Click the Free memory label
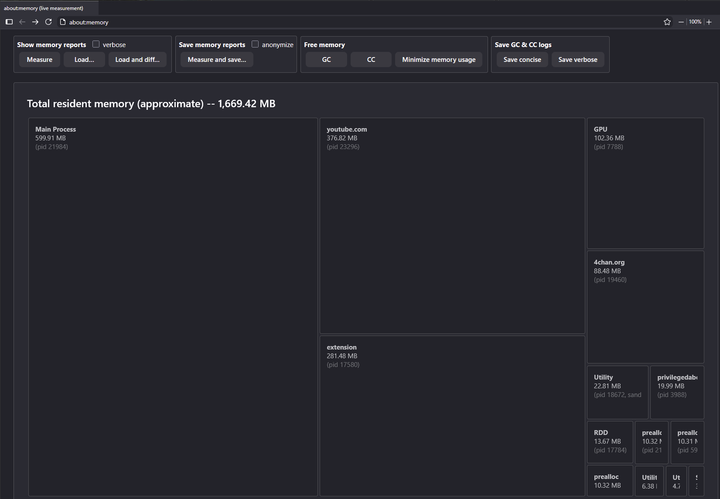The height and width of the screenshot is (499, 720). point(324,45)
